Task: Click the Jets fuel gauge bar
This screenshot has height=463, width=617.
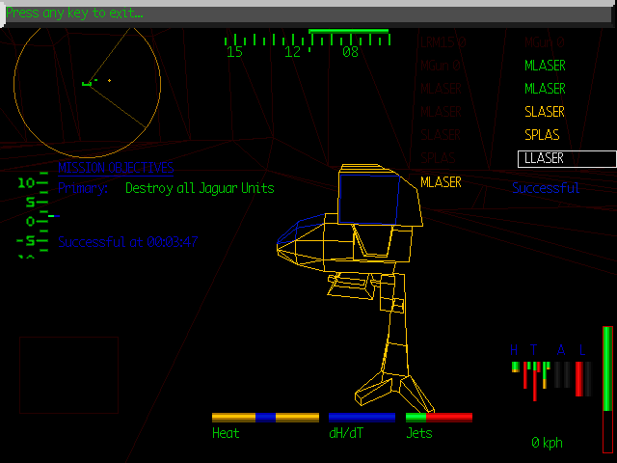Action: pyautogui.click(x=439, y=418)
